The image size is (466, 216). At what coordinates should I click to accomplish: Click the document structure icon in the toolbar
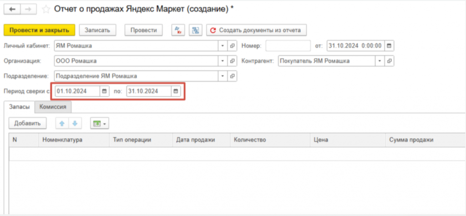click(195, 30)
